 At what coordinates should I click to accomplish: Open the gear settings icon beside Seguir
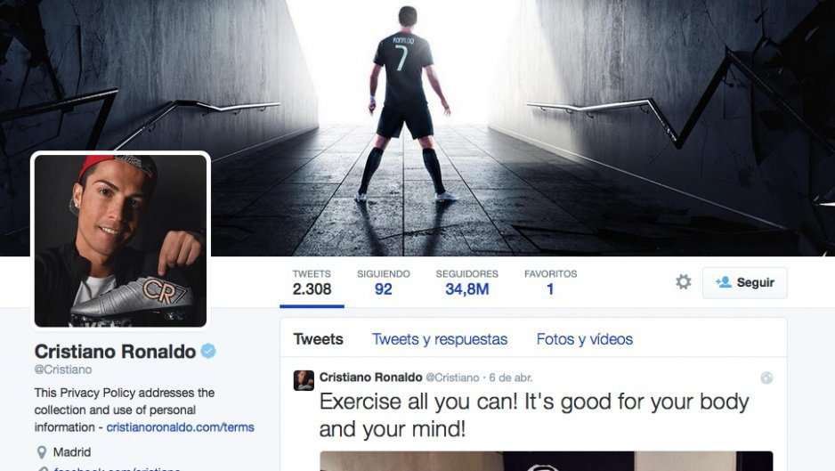click(x=684, y=282)
